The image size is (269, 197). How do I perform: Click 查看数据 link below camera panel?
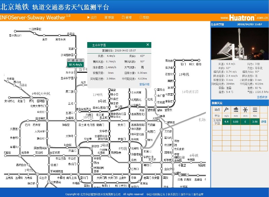click(x=262, y=97)
